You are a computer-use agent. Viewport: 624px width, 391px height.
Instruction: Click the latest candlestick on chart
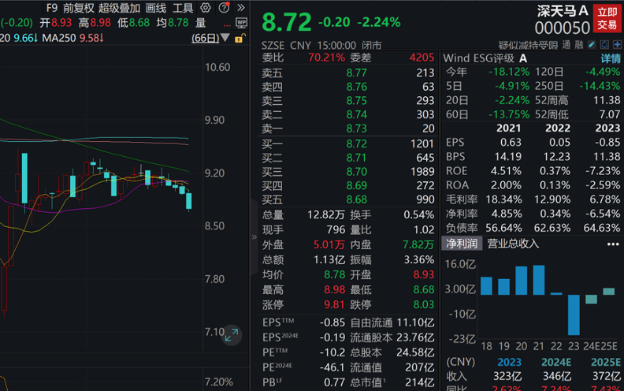[188, 201]
